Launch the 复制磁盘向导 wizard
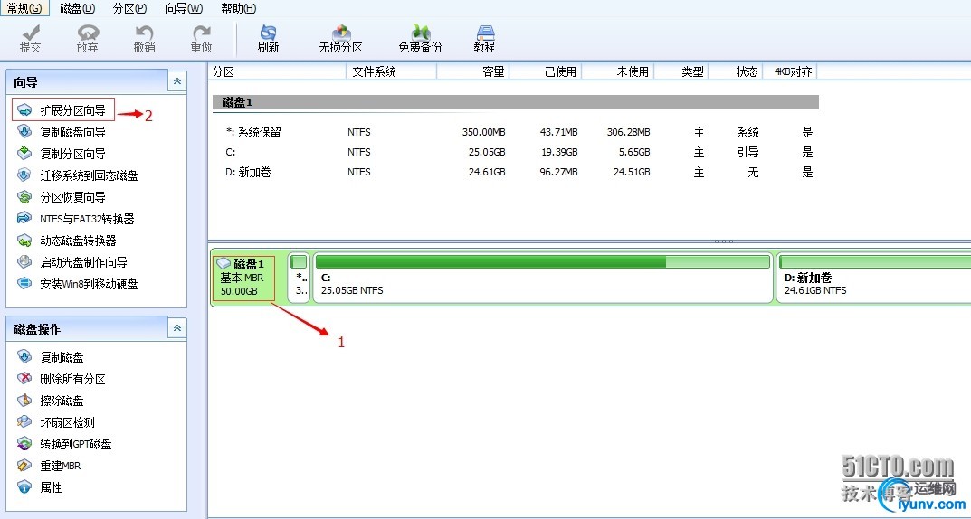 click(62, 132)
